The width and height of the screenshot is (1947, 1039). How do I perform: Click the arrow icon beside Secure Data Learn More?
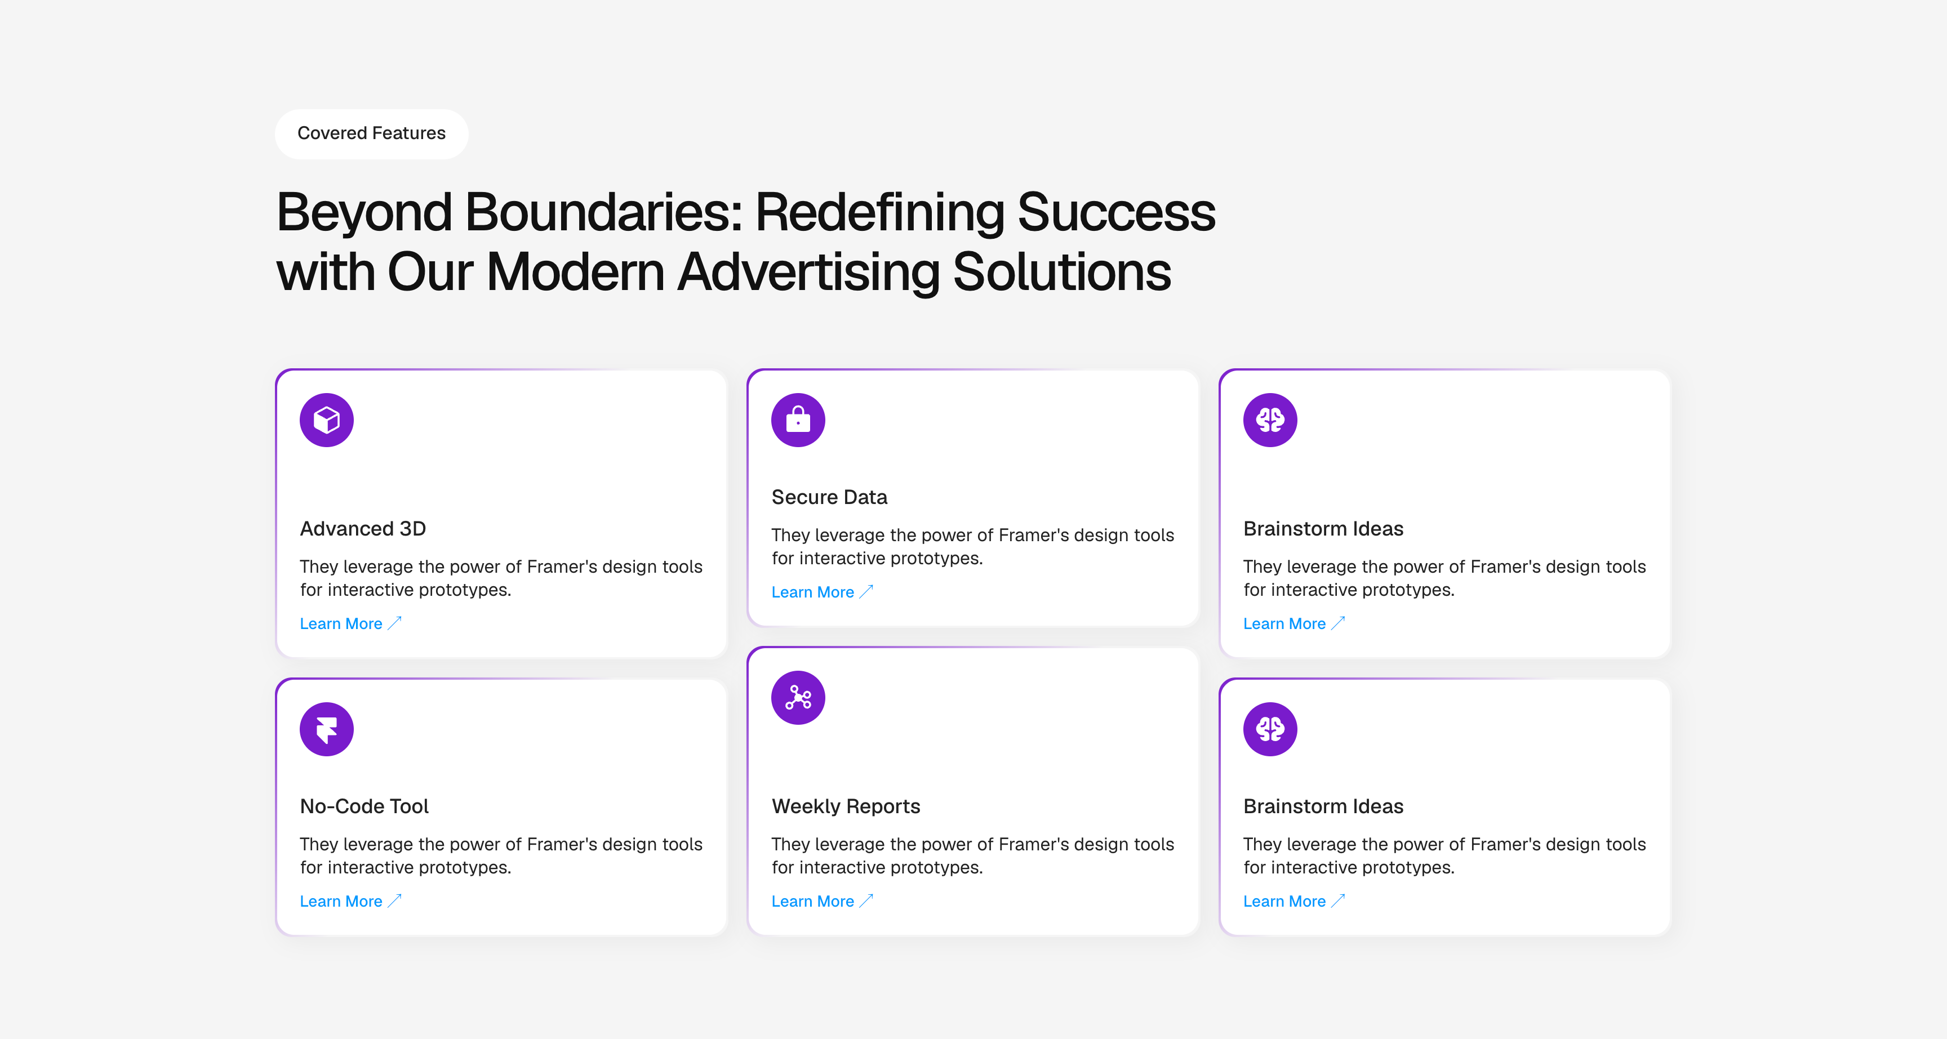[x=866, y=592]
